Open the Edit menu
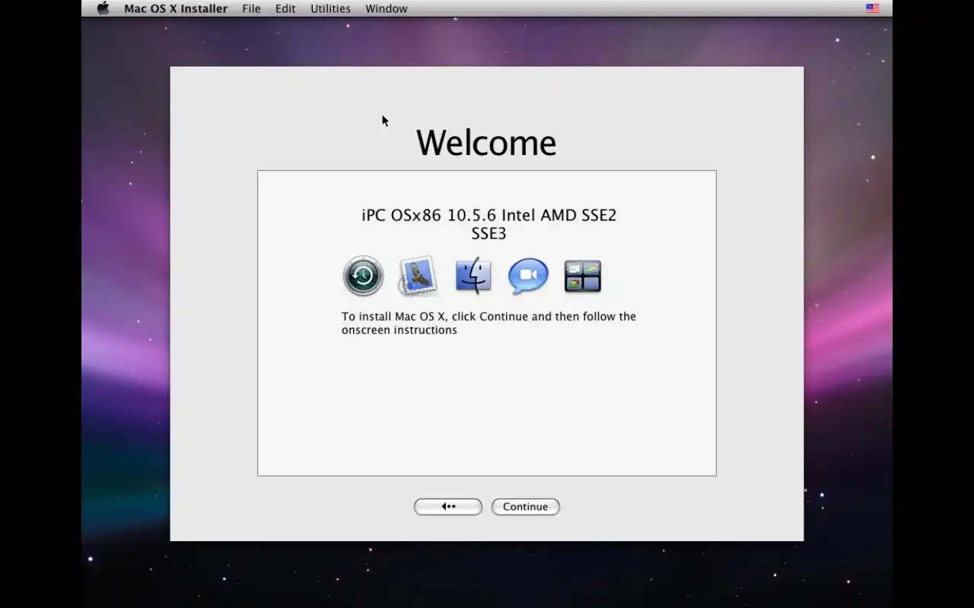This screenshot has height=608, width=974. click(285, 8)
